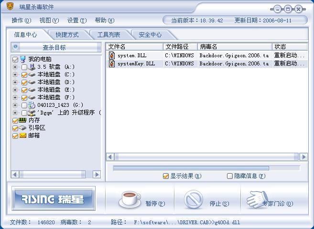The height and width of the screenshot is (229, 314).
Task: Click the CD drive G icon
Action: pyautogui.click(x=32, y=105)
